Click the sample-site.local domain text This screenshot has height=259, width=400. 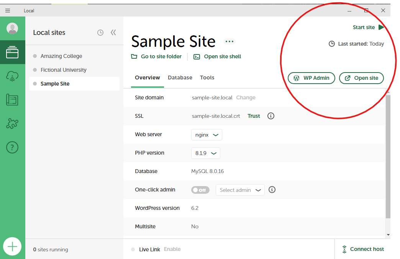(x=212, y=97)
